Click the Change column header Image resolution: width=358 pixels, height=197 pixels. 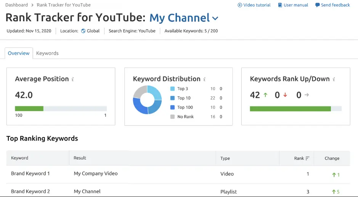click(x=332, y=159)
